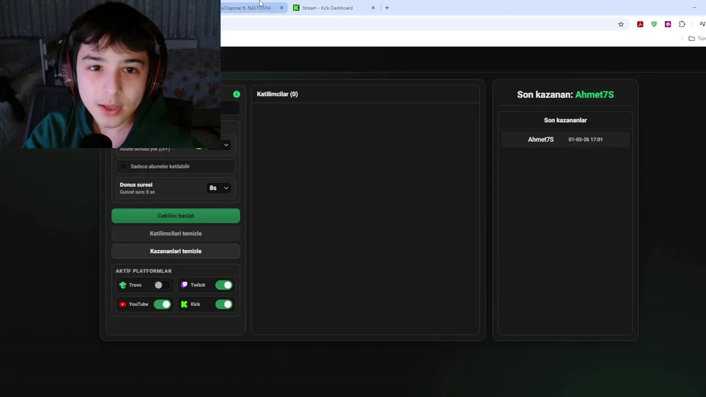This screenshot has height=397, width=706.
Task: Open the purple extension icon in the toolbar
Action: (668, 24)
